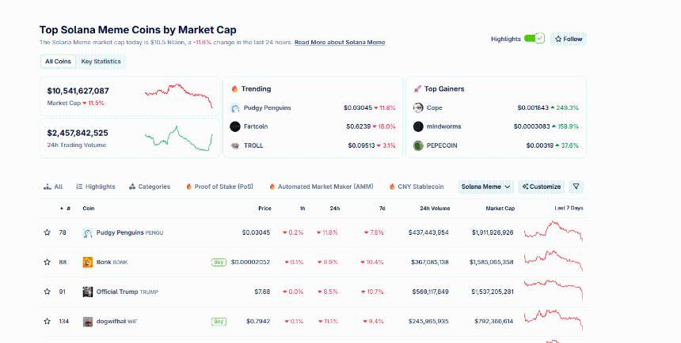Click the mindworms coin icon
This screenshot has height=343, width=681.
pyautogui.click(x=418, y=126)
